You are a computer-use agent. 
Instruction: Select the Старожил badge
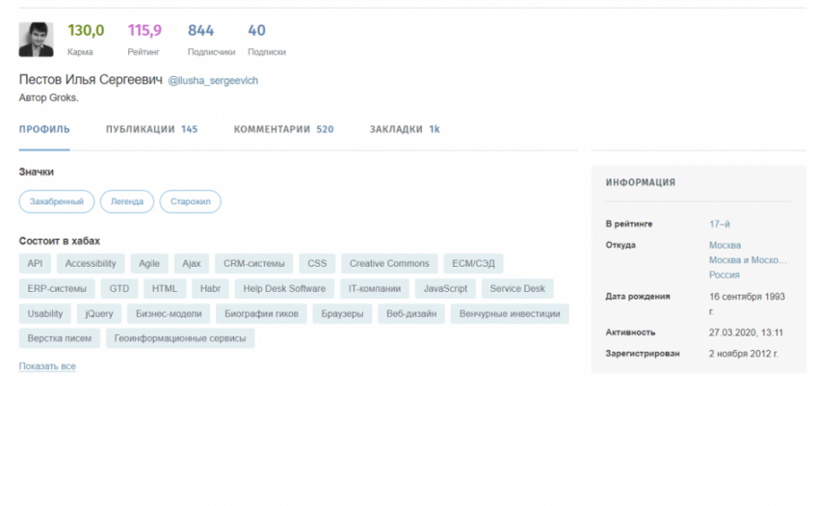pos(190,201)
